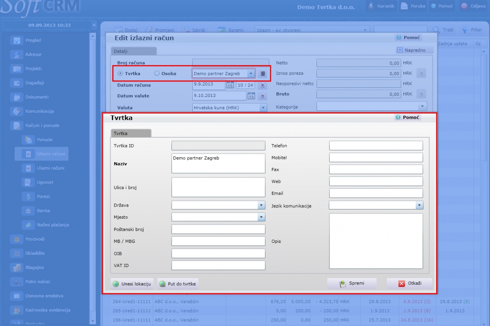Open the Pregled sidebar icon
This screenshot has height=326, width=490.
click(17, 40)
